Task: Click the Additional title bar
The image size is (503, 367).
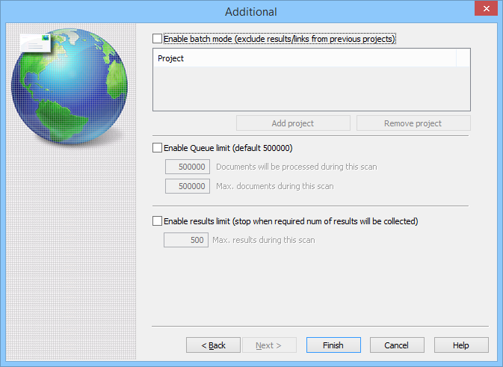Action: (251, 11)
